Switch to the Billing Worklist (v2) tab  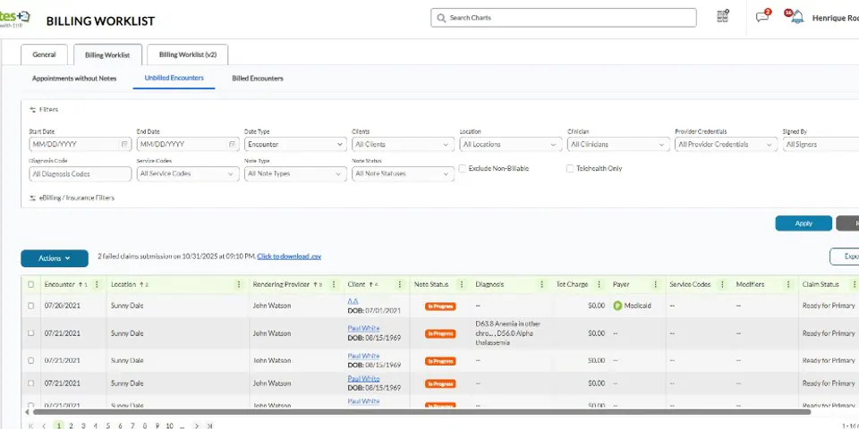click(187, 55)
